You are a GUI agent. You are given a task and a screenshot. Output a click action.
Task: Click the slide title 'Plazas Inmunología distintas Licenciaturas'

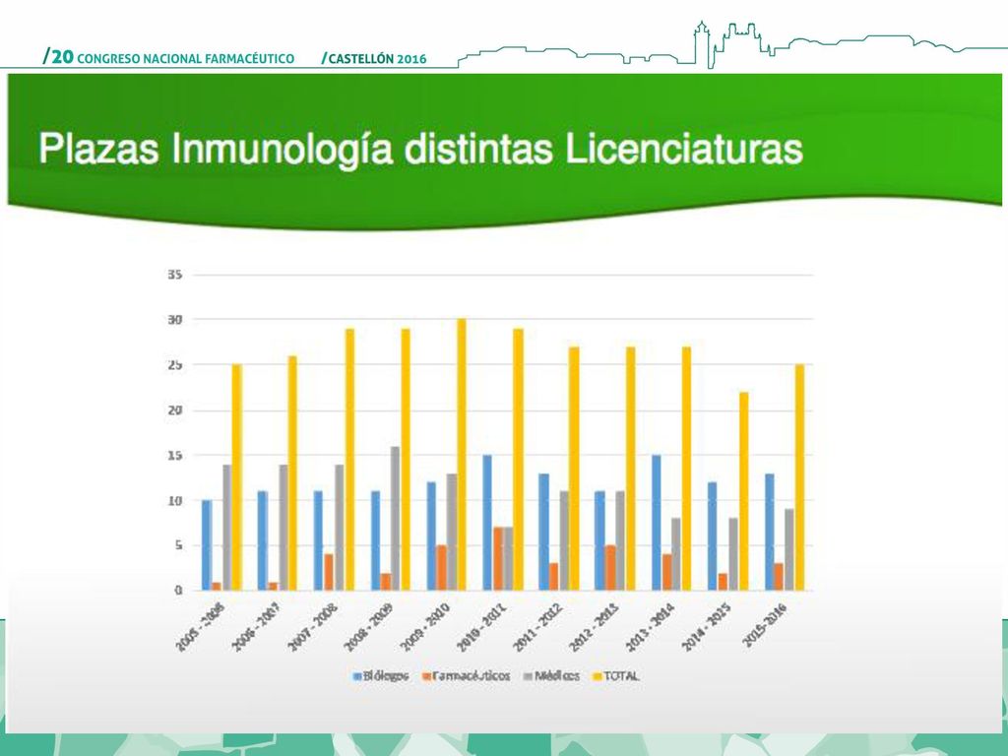421,150
